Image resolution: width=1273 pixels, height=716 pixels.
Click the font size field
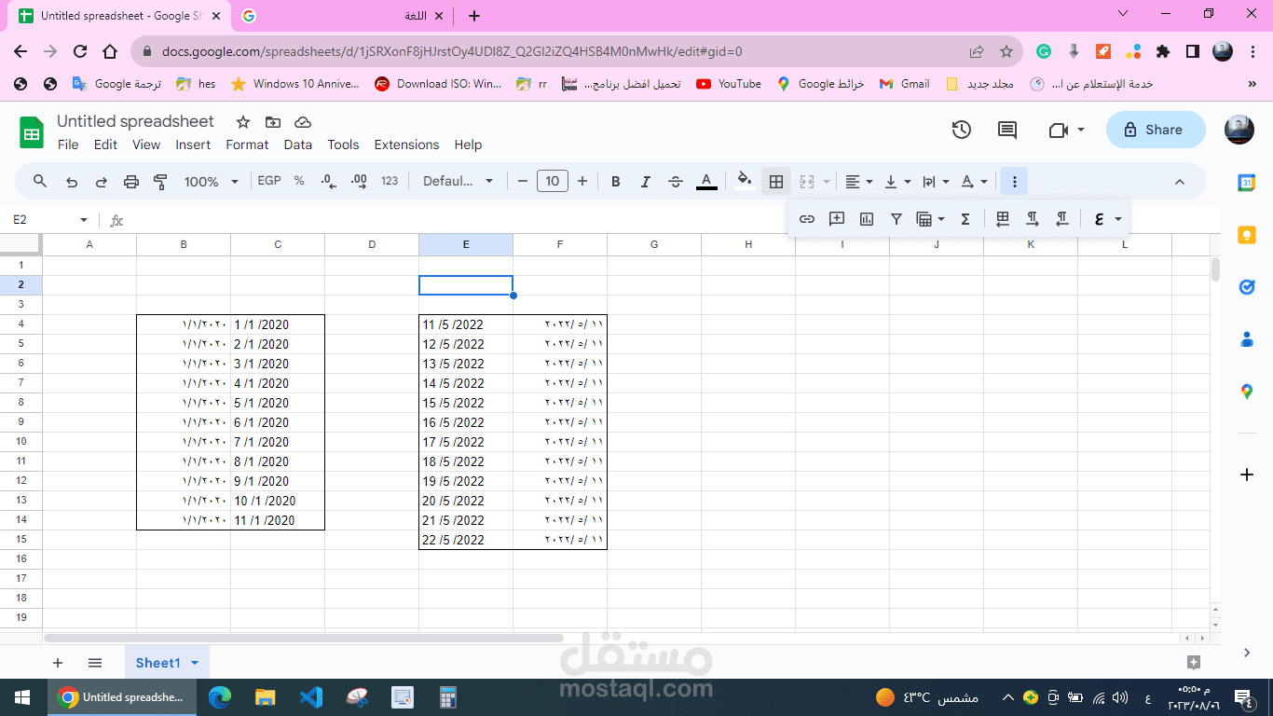coord(553,181)
